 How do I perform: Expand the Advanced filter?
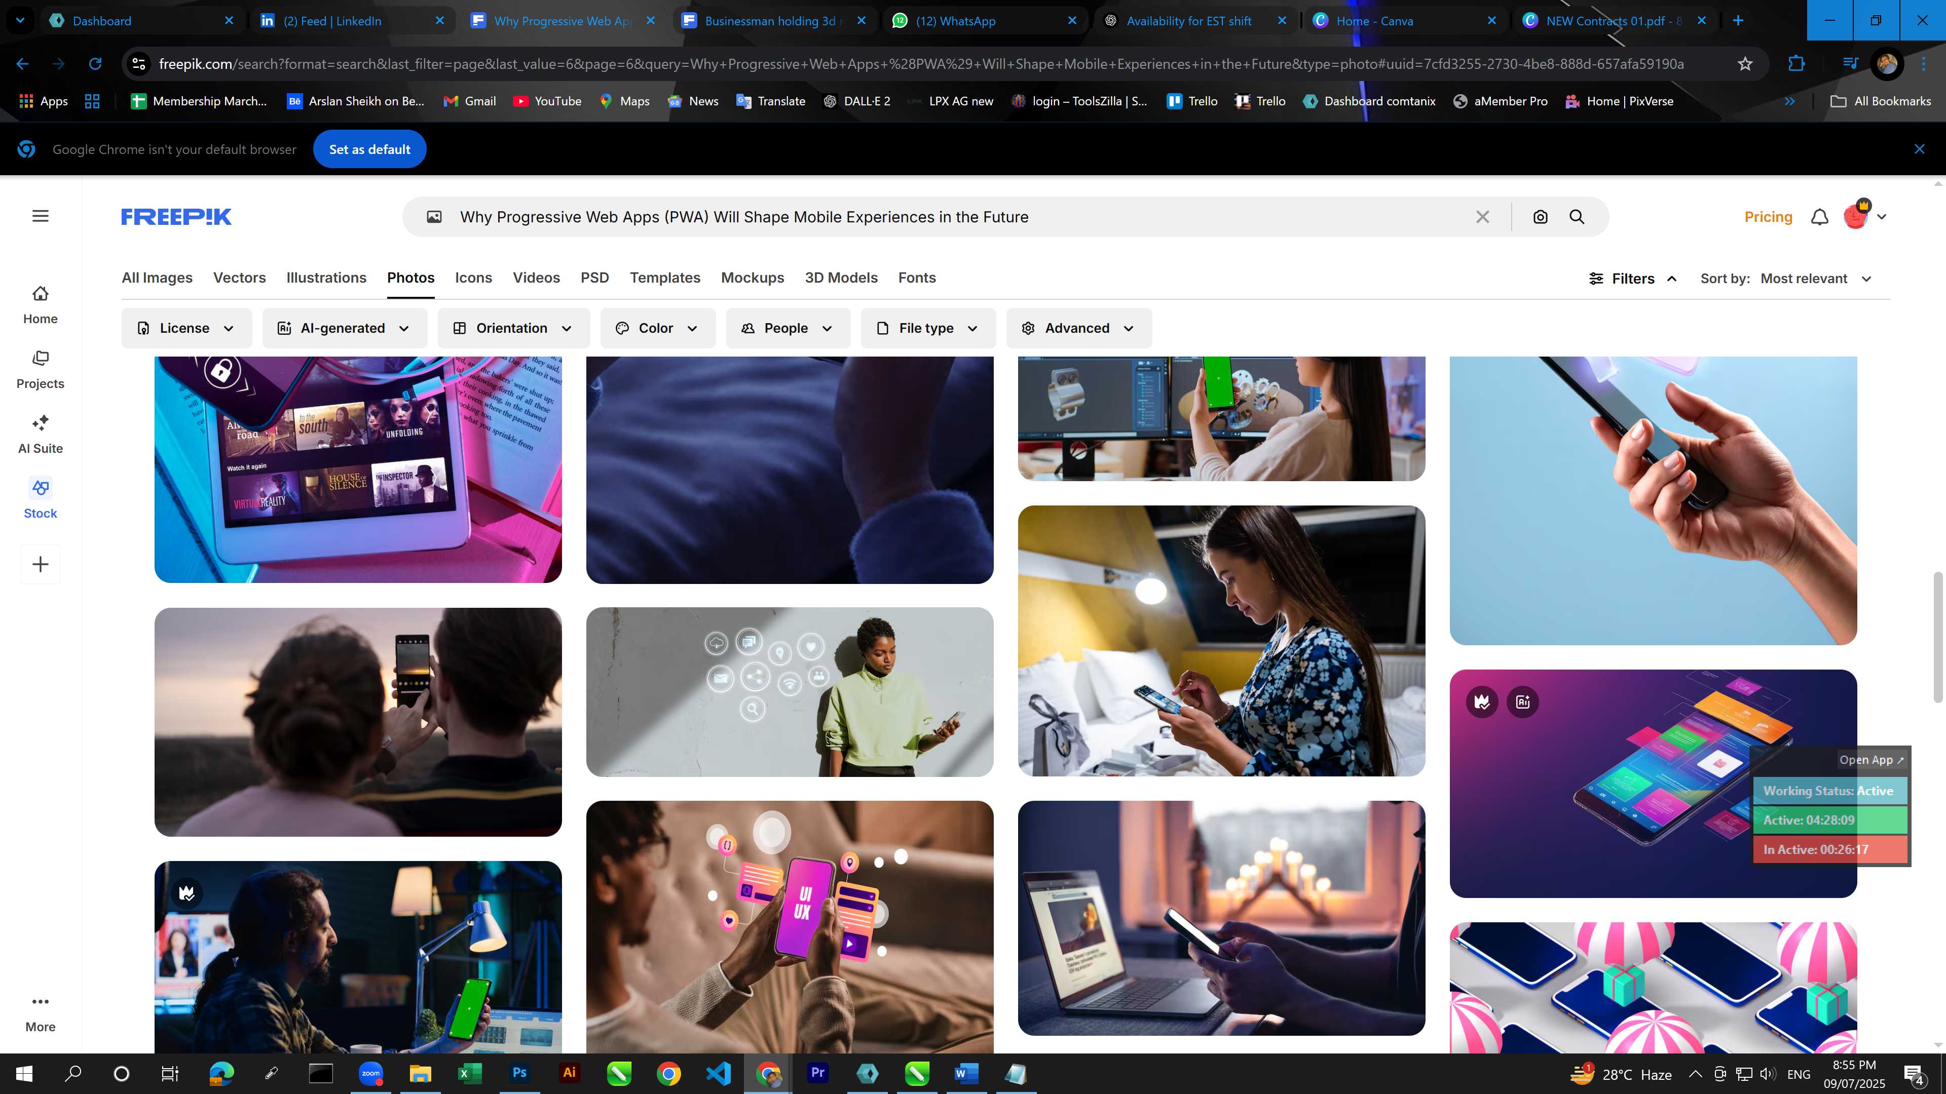coord(1078,328)
